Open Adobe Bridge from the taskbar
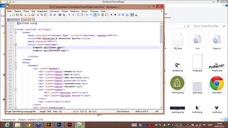This screenshot has height=128, width=228. click(x=49, y=125)
